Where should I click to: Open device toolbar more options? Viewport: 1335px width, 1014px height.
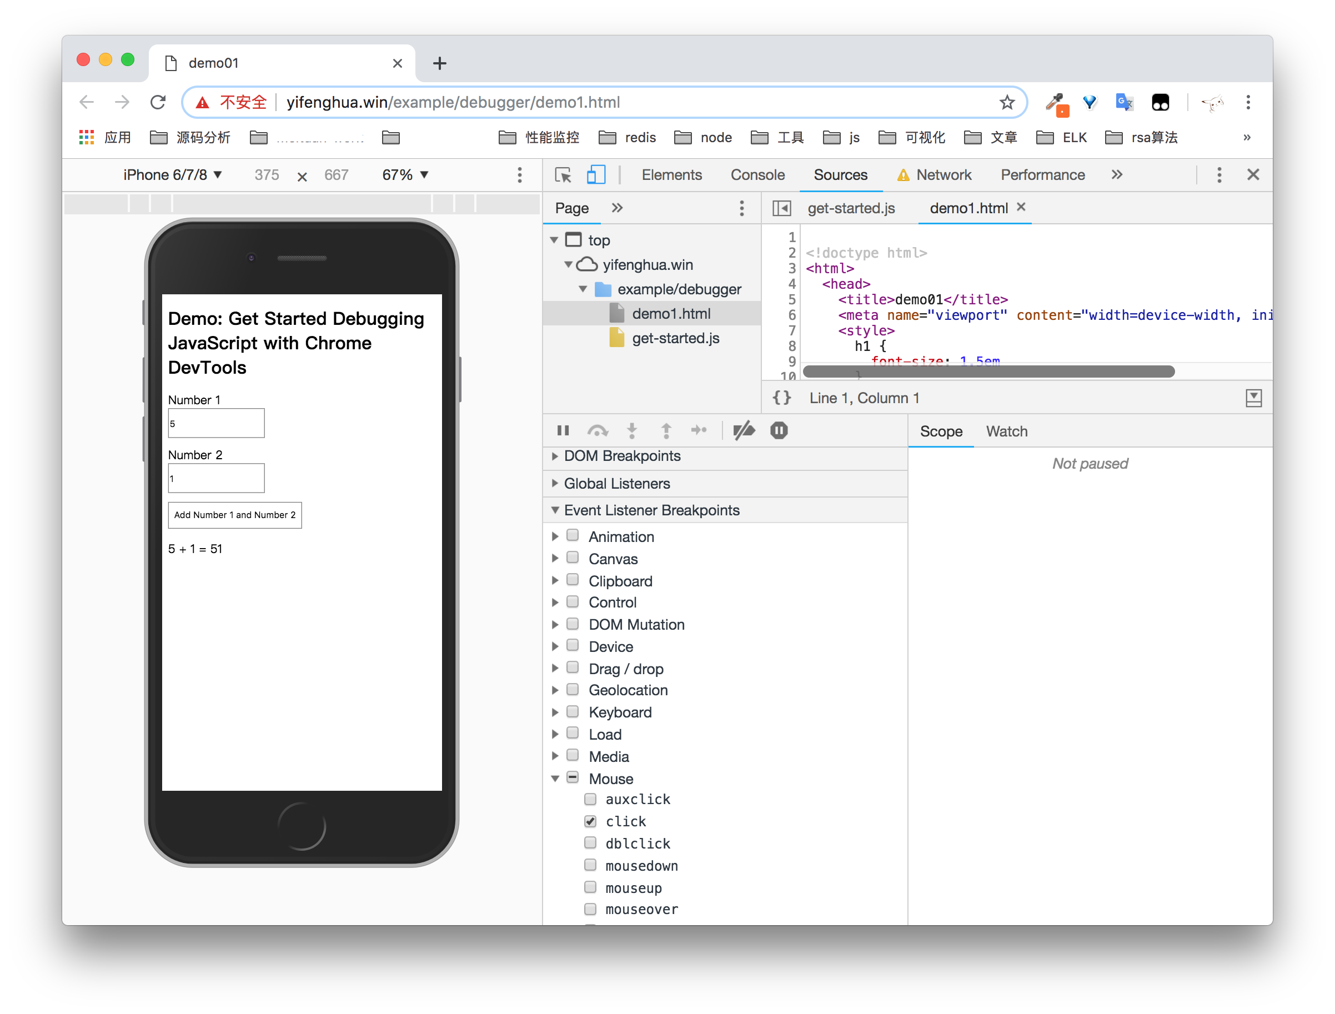click(520, 175)
